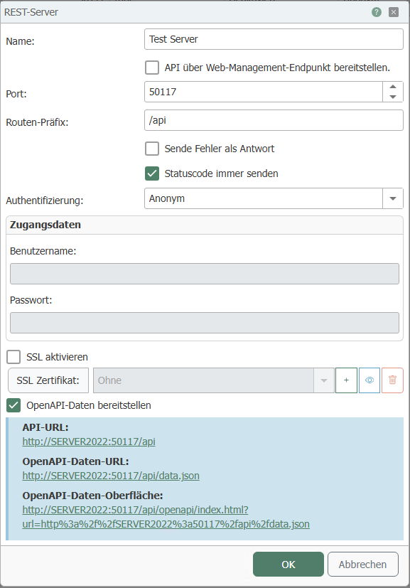Tick the Sende Fehler als Antwort checkbox
This screenshot has height=588, width=410.
(x=152, y=149)
